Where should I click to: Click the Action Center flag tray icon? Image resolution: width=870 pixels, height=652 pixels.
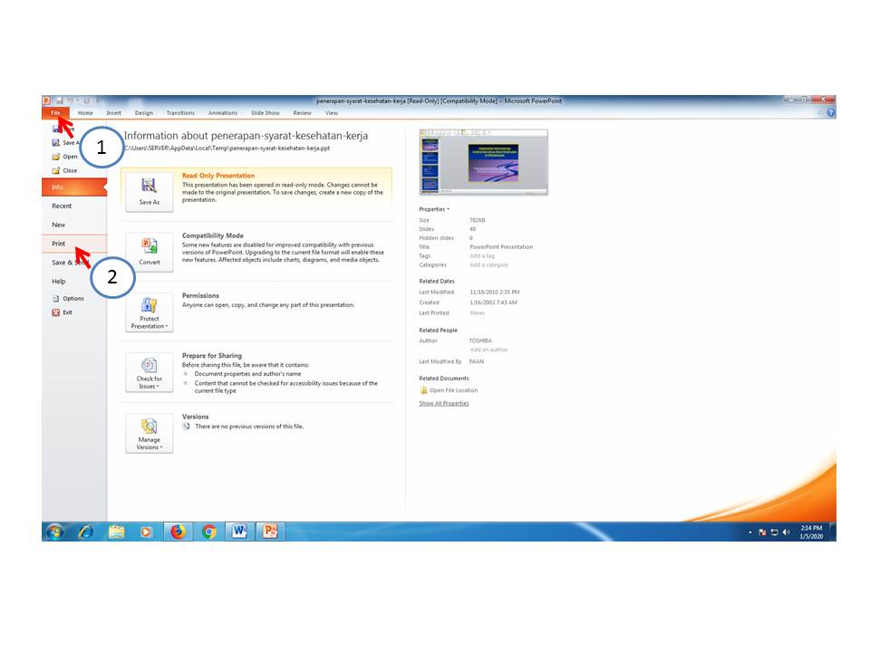(x=762, y=532)
